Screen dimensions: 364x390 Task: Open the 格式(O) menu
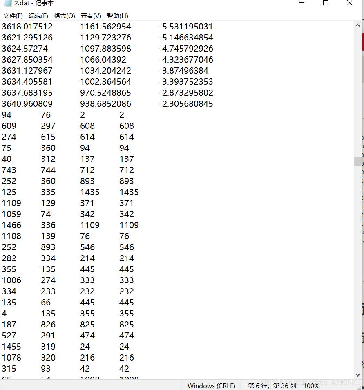coord(65,16)
